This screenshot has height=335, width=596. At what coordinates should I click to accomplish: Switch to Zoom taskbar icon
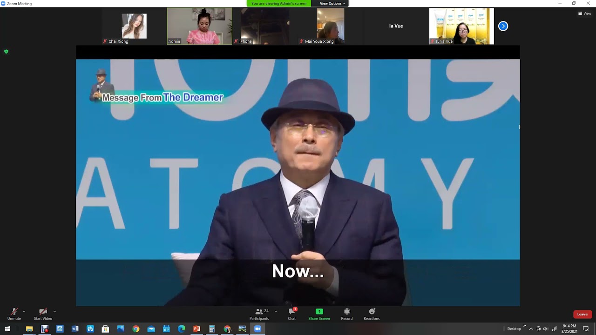pyautogui.click(x=257, y=329)
